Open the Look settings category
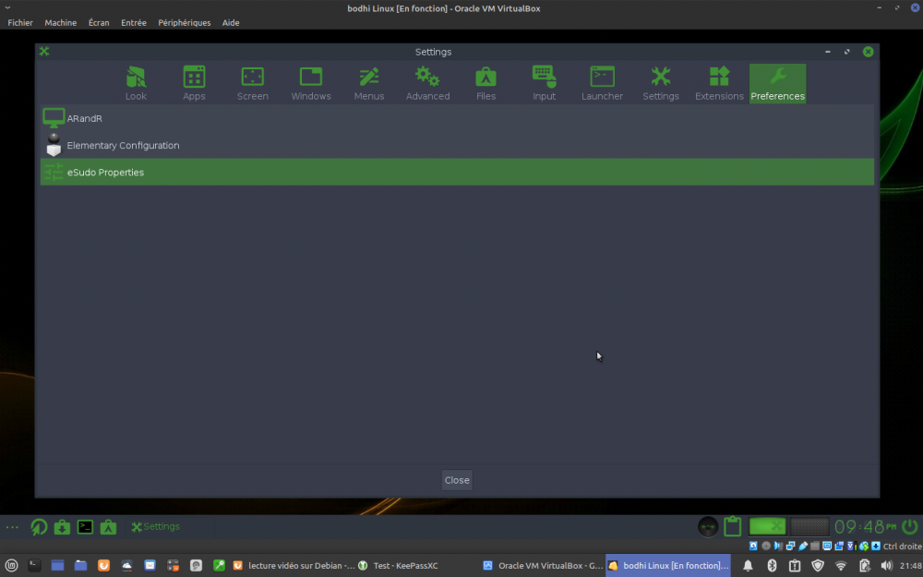This screenshot has width=923, height=577. (x=136, y=83)
